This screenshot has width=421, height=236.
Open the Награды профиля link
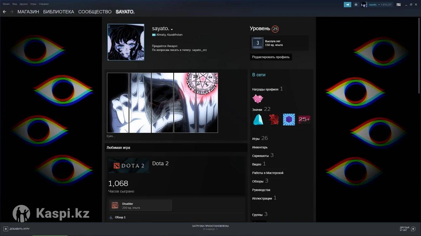(265, 90)
